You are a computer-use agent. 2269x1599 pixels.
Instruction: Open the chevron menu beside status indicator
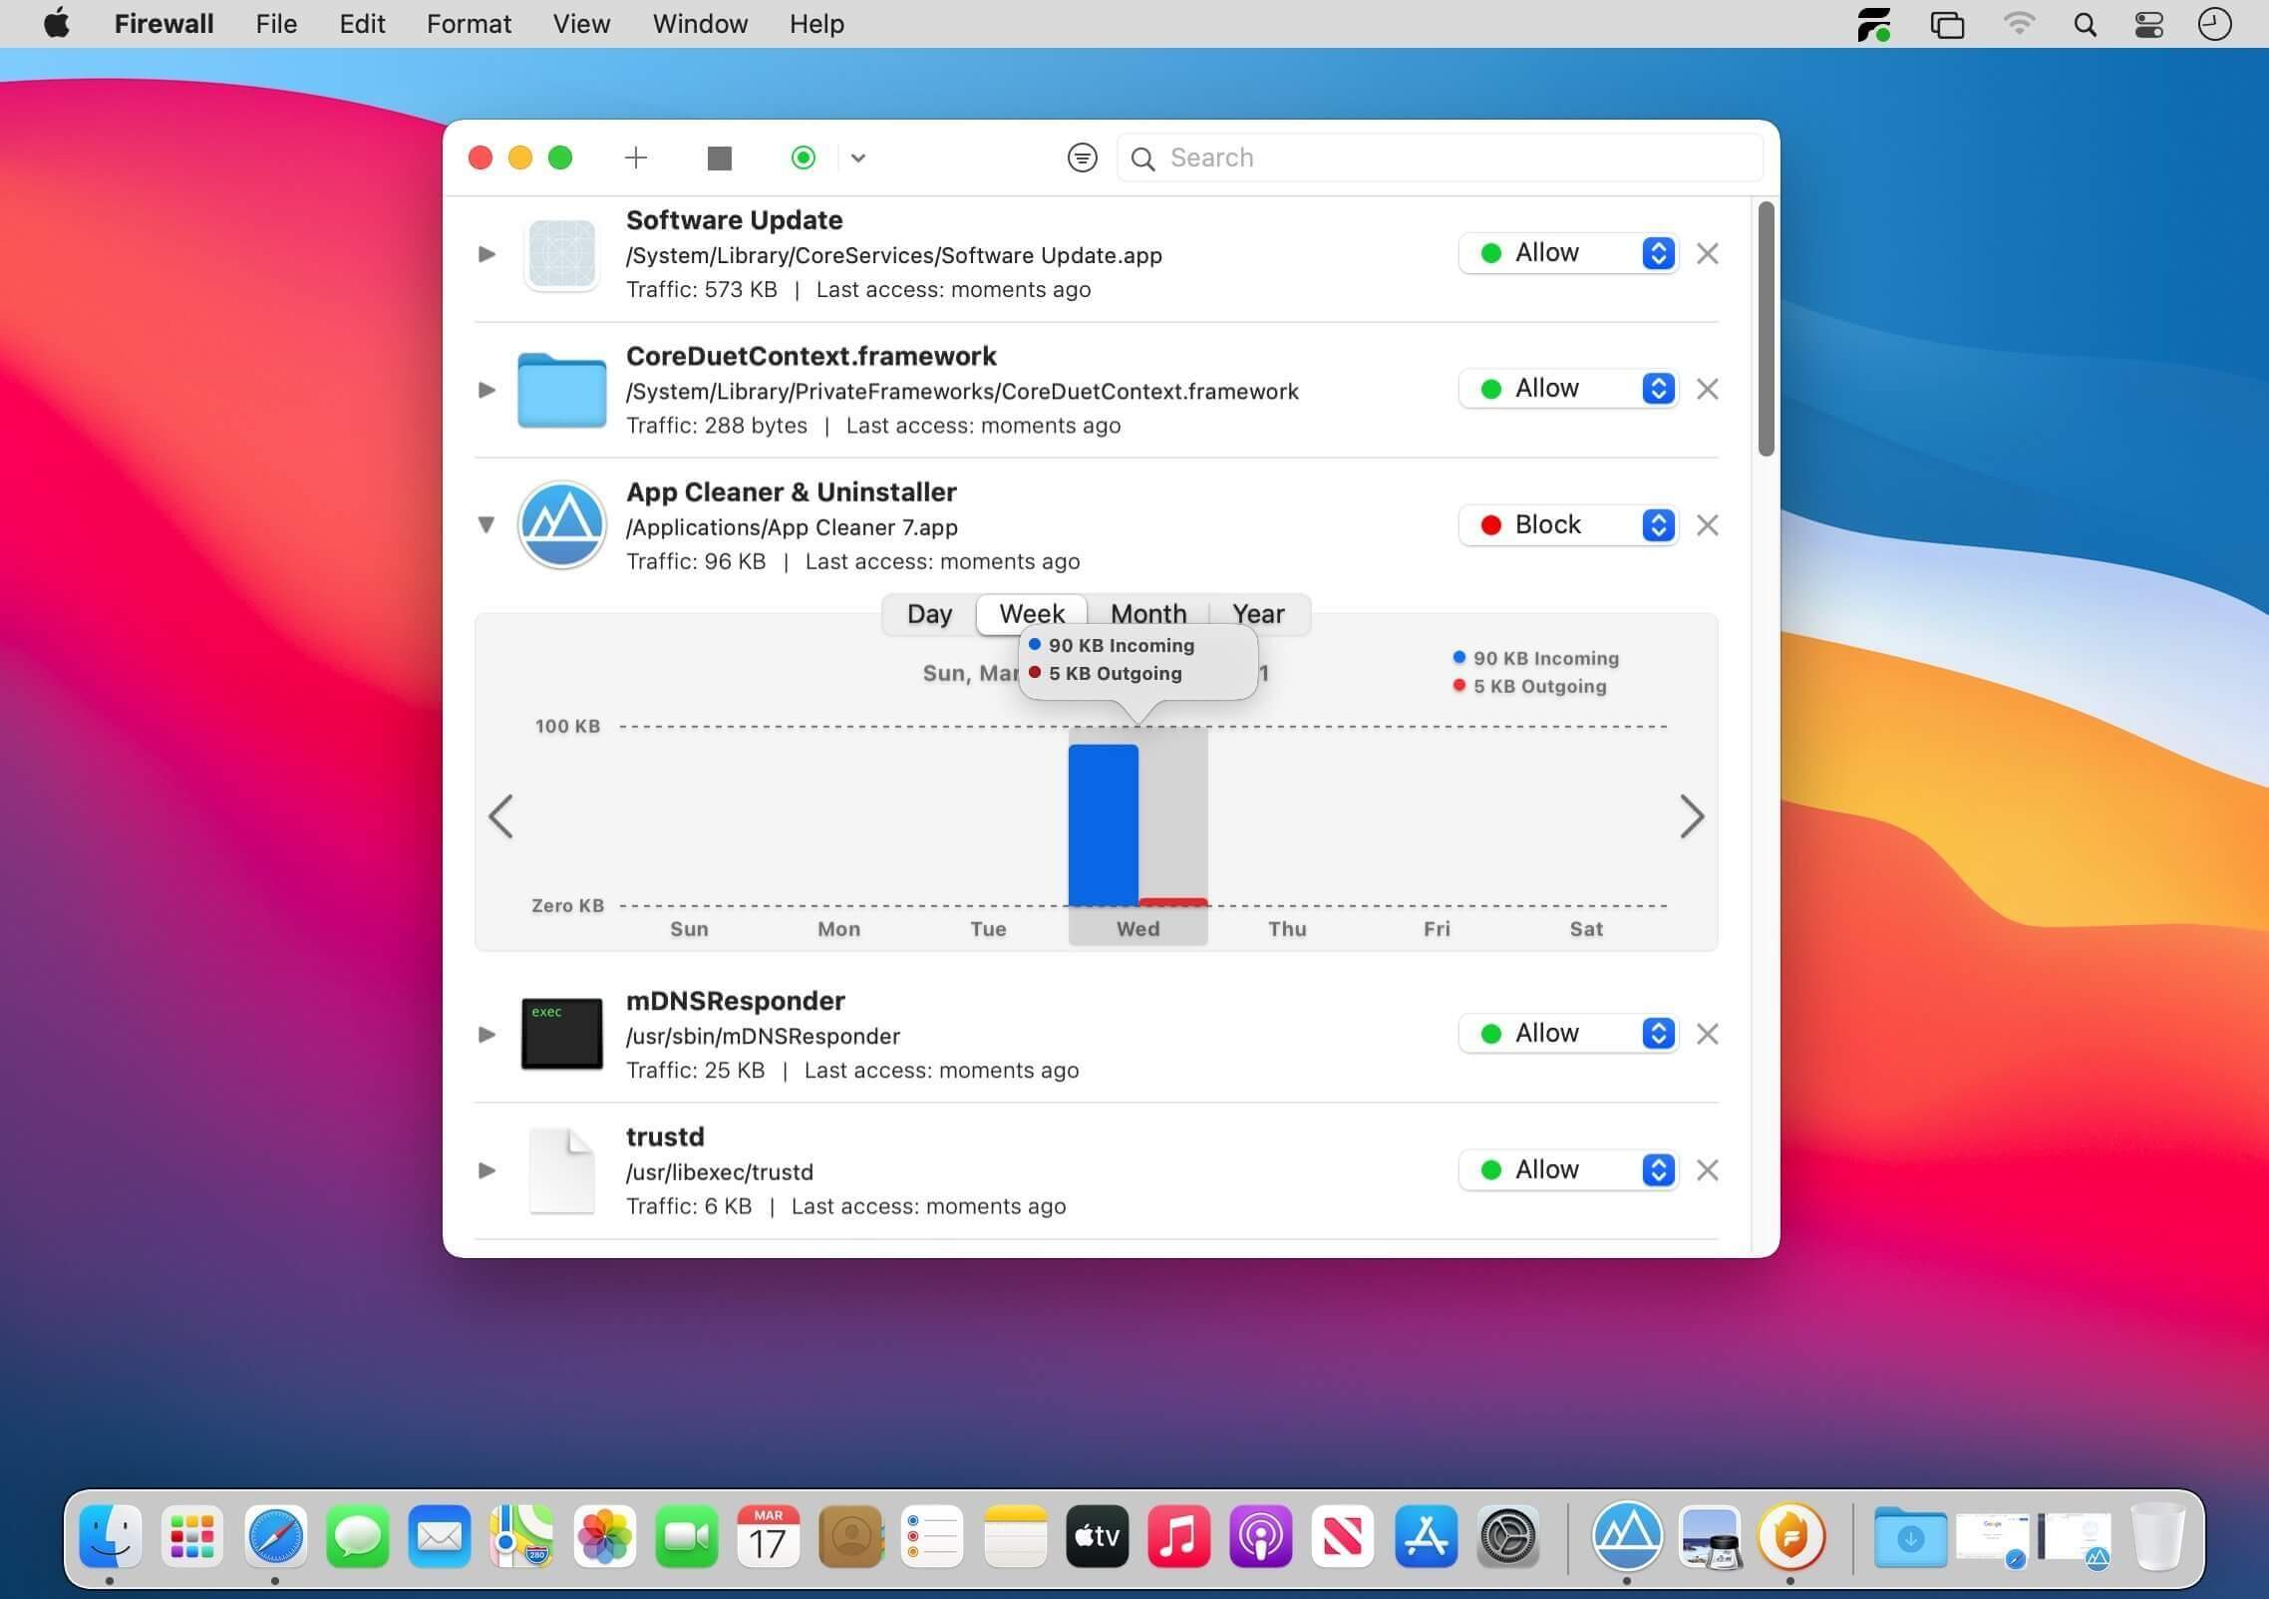(858, 158)
